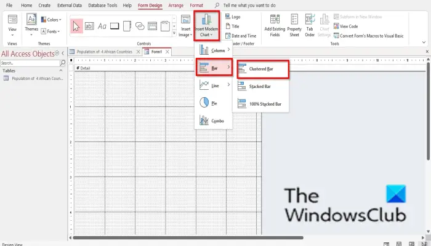Image resolution: width=431 pixels, height=246 pixels.
Task: Insert a Logo
Action: pos(233,17)
